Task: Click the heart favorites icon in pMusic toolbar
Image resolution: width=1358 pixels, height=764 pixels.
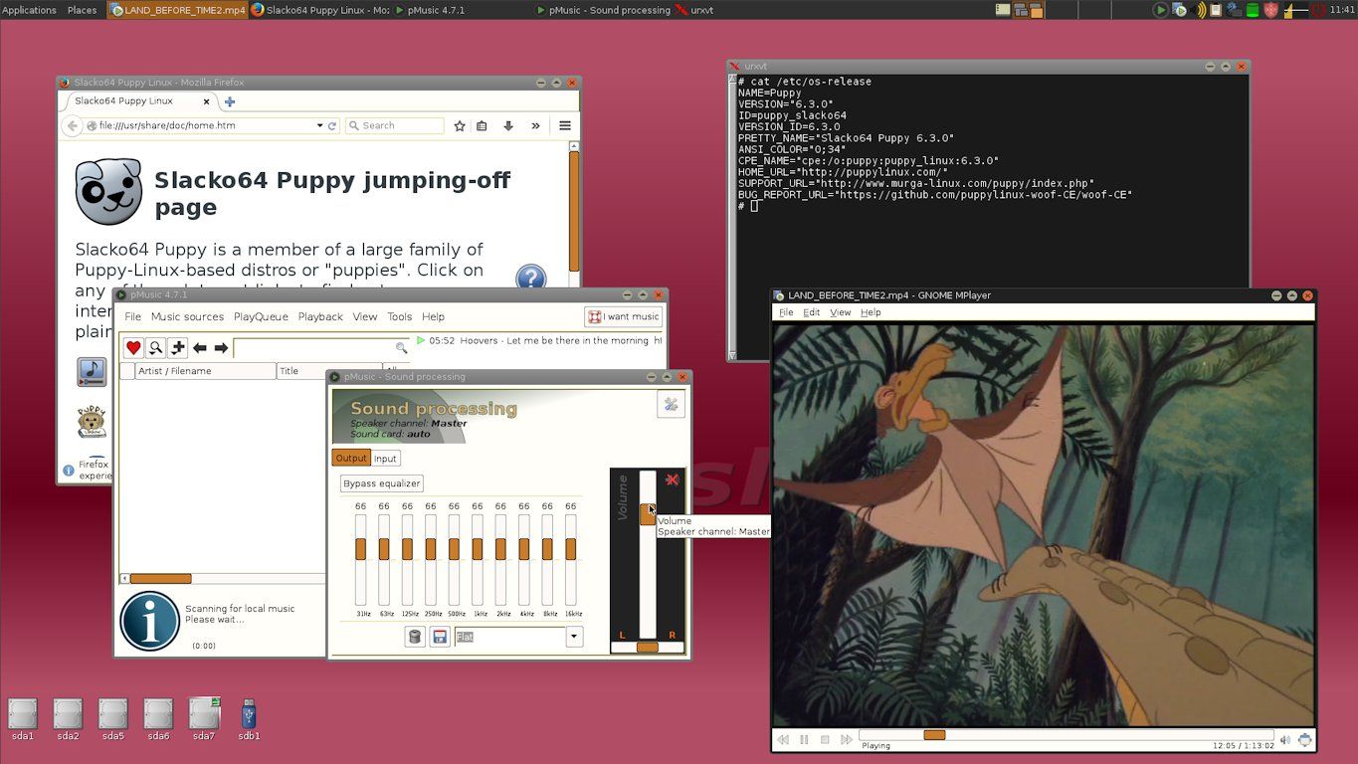Action: pos(132,347)
